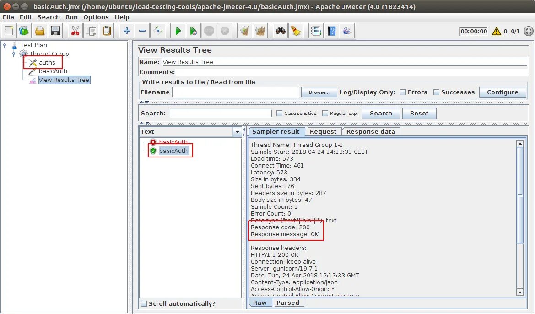Click the greyed Stop test icon
Viewport: 535px width, 314px height.
click(x=209, y=31)
